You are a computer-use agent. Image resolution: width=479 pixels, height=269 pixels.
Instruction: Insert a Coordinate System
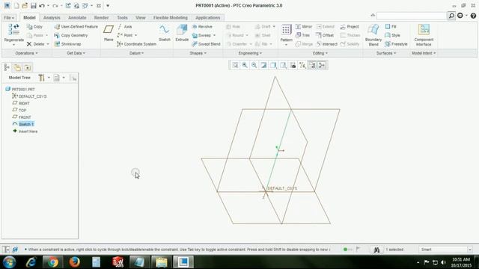click(136, 44)
